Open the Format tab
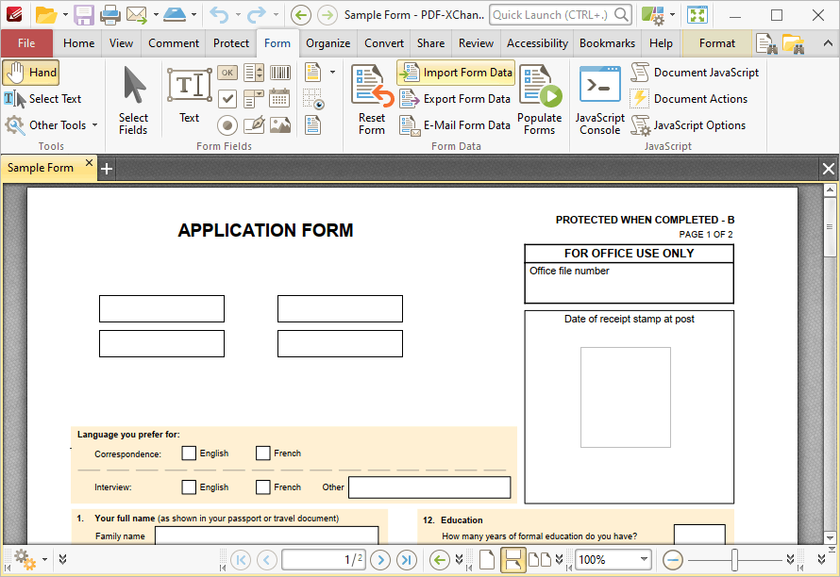The image size is (840, 577). point(716,43)
